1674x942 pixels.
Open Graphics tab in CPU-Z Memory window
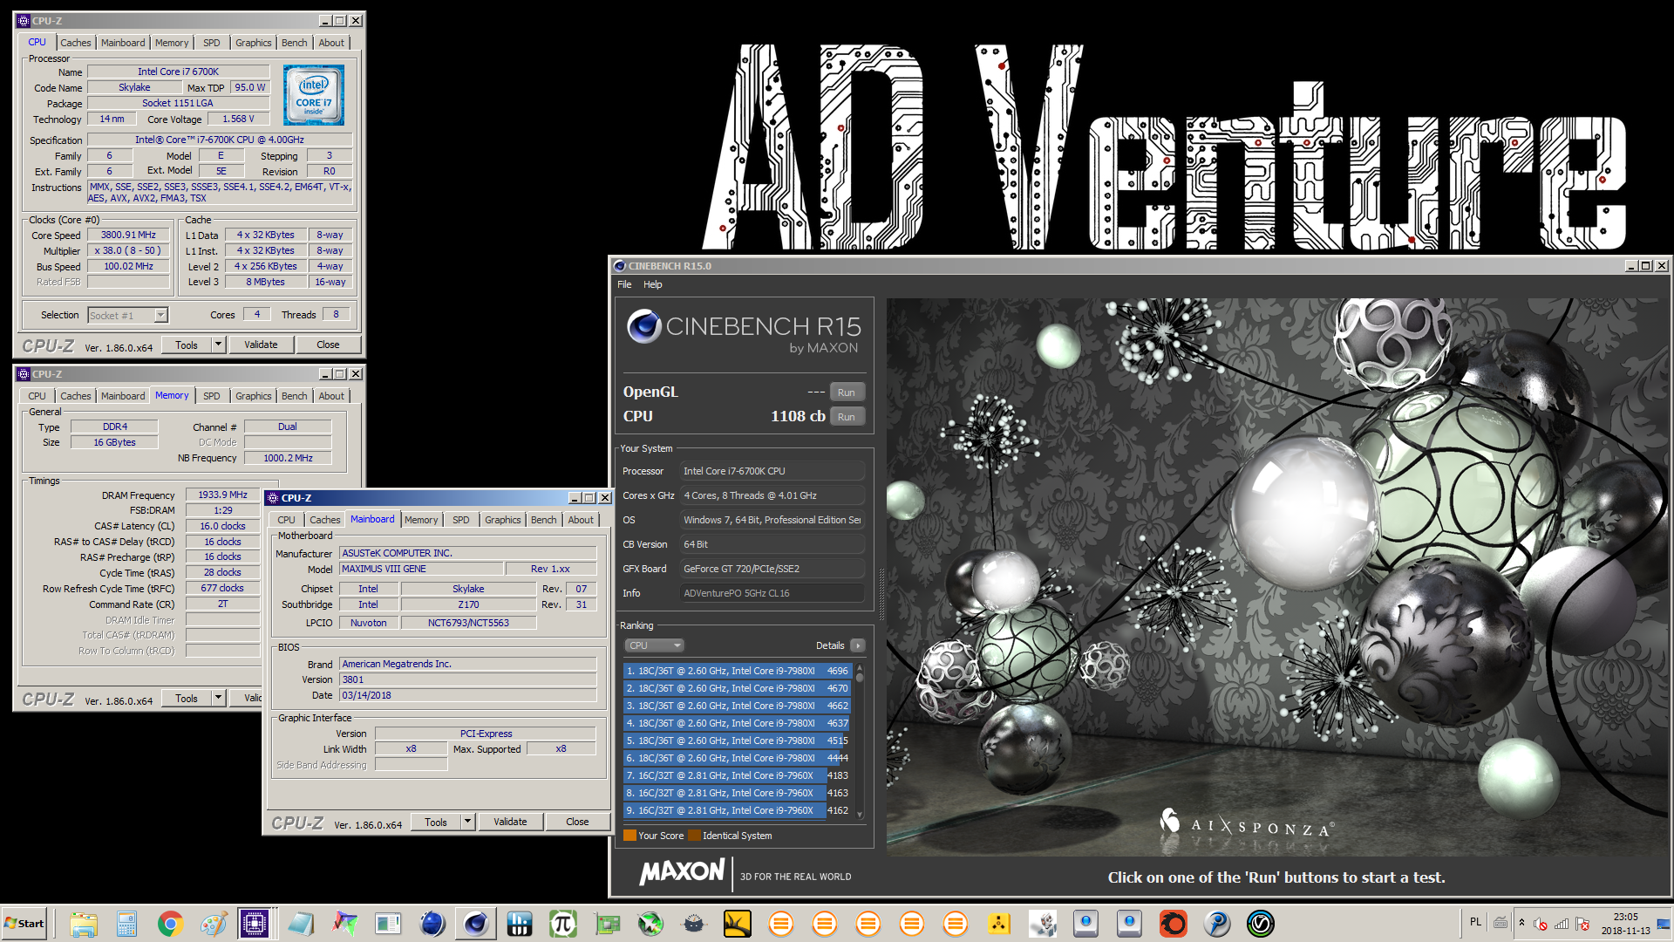(x=254, y=396)
